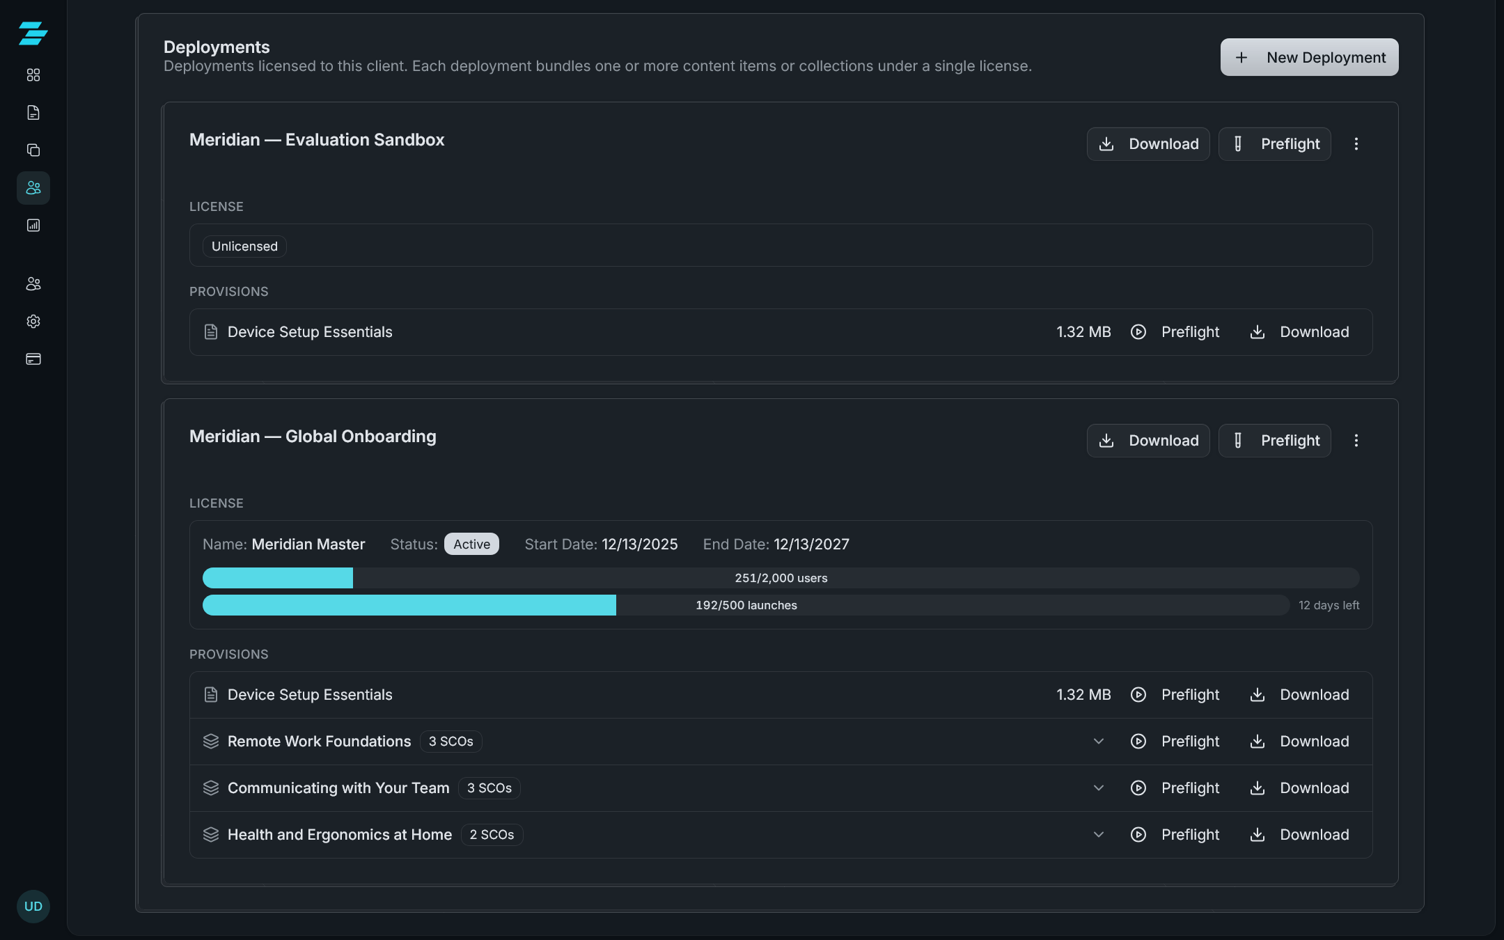This screenshot has width=1504, height=940.
Task: Run Preflight on Global Onboarding deployment
Action: pyautogui.click(x=1274, y=441)
